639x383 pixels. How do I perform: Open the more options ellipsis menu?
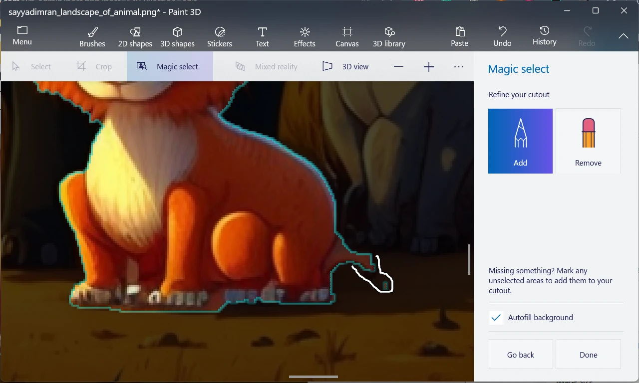point(458,66)
